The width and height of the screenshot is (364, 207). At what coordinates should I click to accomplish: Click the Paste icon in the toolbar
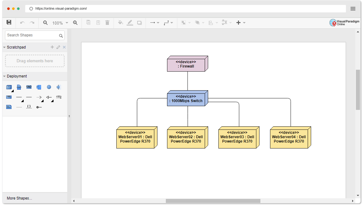point(98,22)
